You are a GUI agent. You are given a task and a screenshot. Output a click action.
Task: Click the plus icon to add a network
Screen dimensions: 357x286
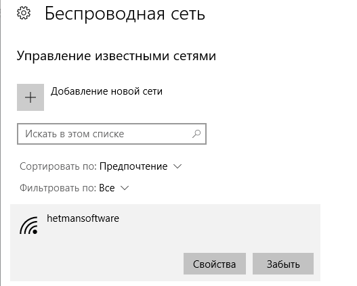30,97
